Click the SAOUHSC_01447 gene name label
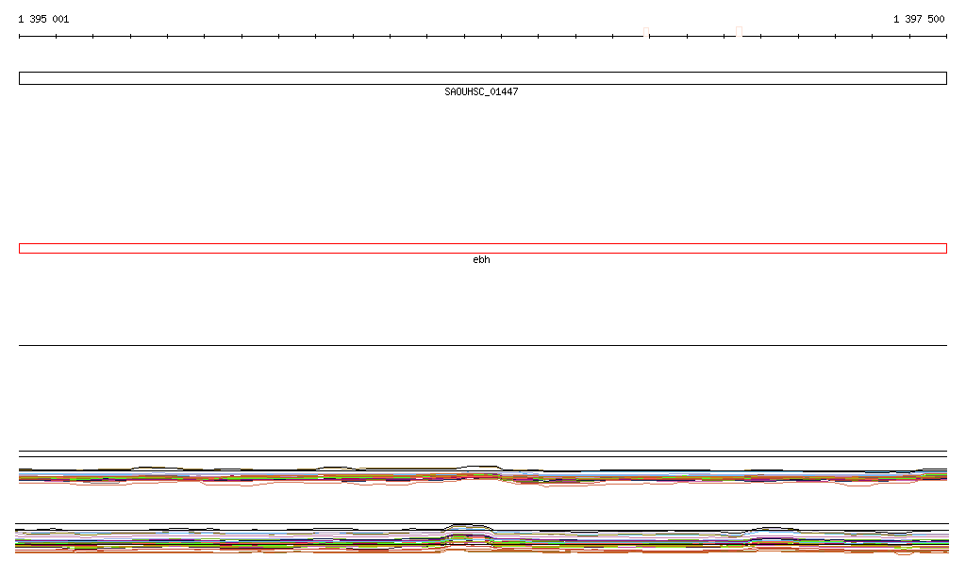 pyautogui.click(x=481, y=91)
